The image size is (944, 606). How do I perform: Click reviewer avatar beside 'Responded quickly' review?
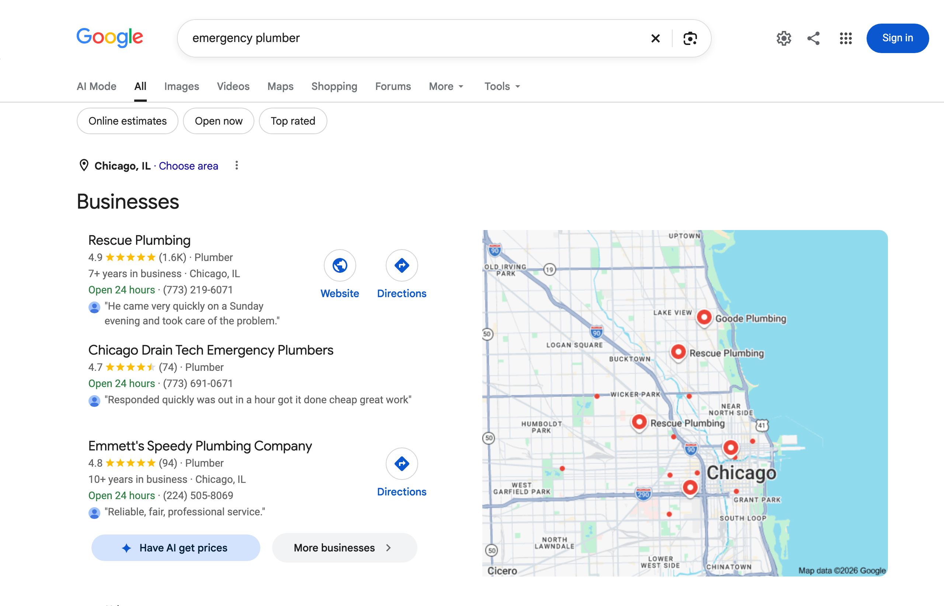click(94, 401)
